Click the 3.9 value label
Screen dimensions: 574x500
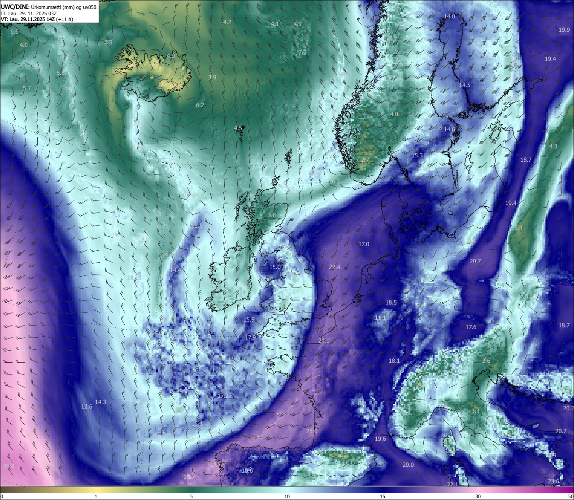pyautogui.click(x=212, y=77)
